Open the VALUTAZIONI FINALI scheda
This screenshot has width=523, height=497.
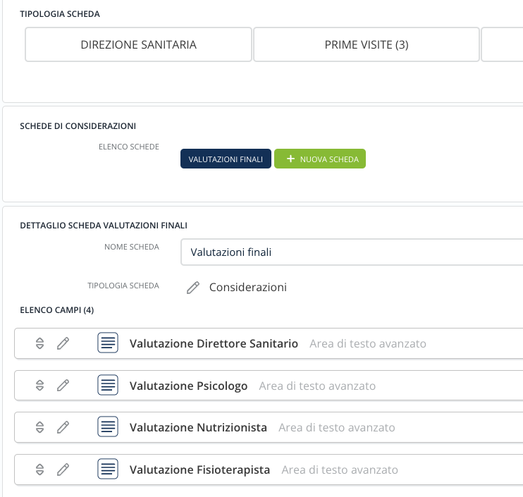coord(226,159)
